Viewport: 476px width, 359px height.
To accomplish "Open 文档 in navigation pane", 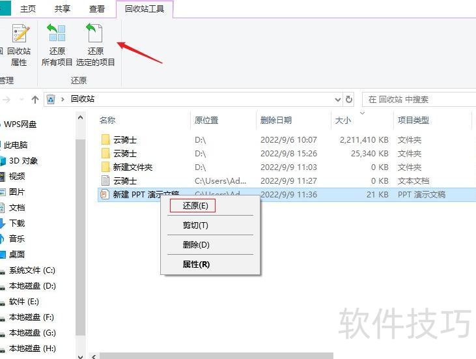I will click(x=17, y=208).
